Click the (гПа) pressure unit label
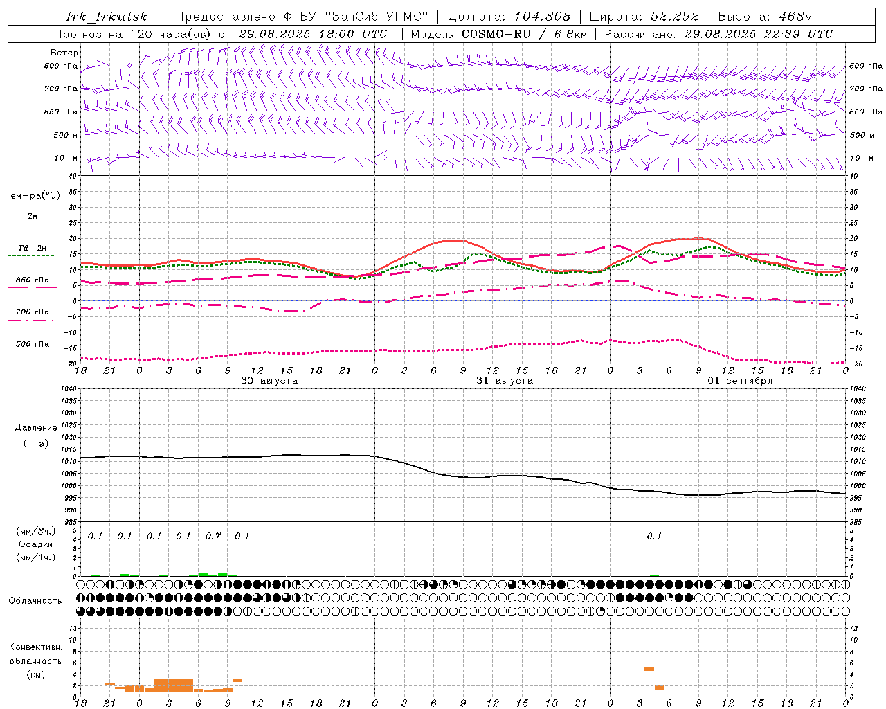Viewport: 886px width, 709px height. pos(36,444)
